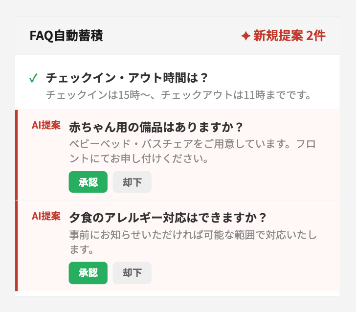This screenshot has width=356, height=312.
Task: Approve the 赤ちゃん用の備品 suggestion with 承認
Action: pos(88,182)
